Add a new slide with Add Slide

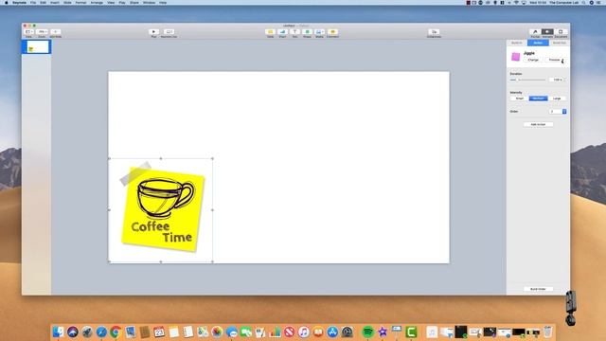tap(55, 32)
